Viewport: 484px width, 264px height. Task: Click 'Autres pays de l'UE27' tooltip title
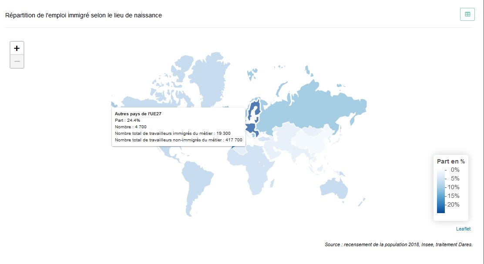click(138, 114)
